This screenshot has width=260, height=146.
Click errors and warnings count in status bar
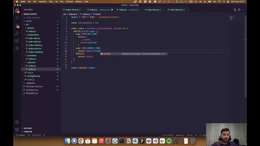coord(37,135)
